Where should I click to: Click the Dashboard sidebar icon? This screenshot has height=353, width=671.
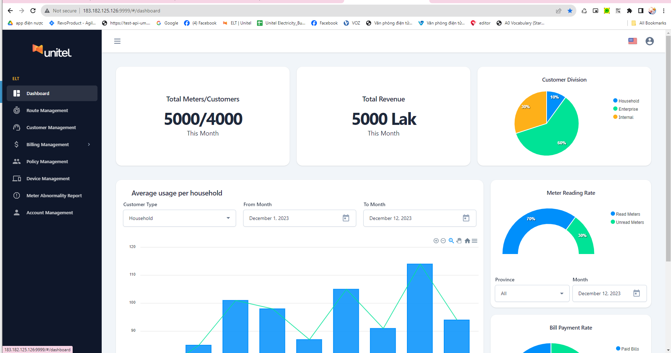click(17, 93)
